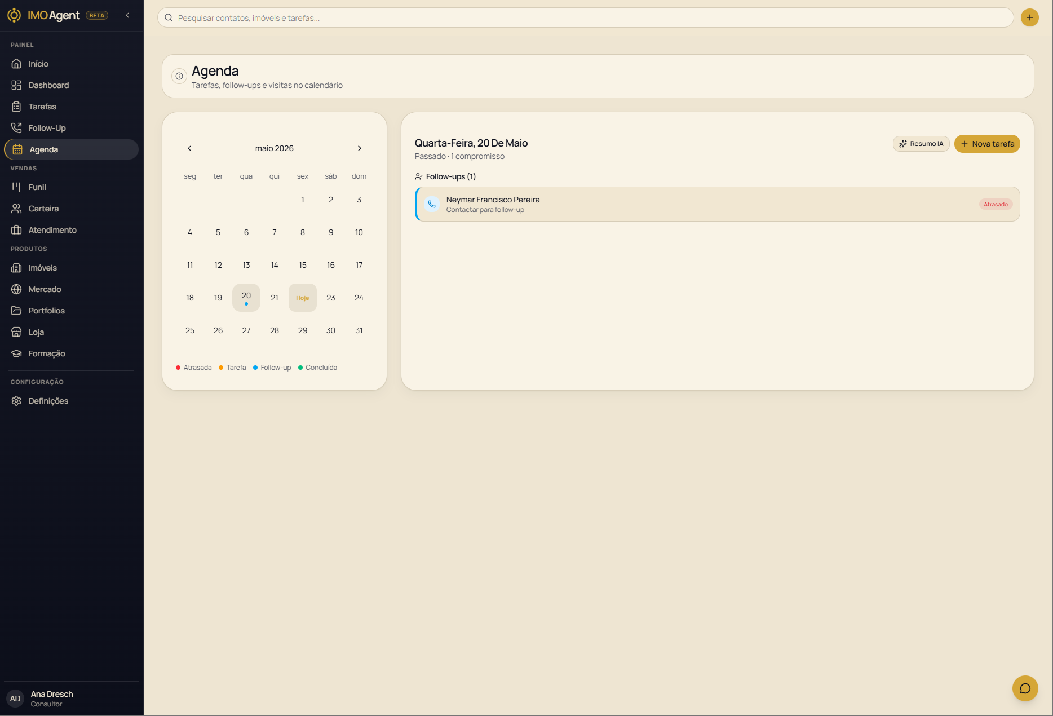
Task: Open the Imóveis building icon
Action: point(16,268)
